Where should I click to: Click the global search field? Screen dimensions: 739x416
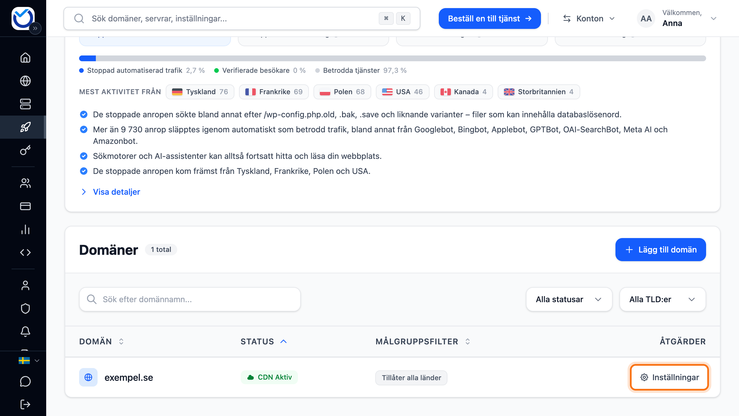click(242, 18)
